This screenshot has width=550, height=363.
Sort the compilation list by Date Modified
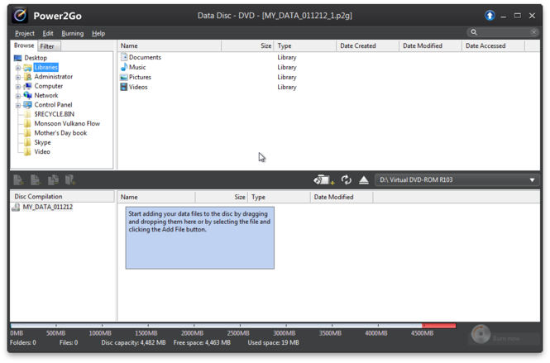[x=342, y=197]
